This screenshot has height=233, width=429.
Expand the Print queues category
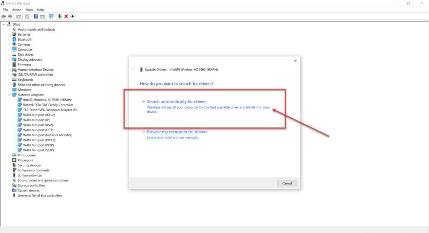click(x=9, y=155)
